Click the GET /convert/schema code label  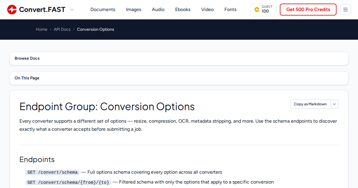53,172
